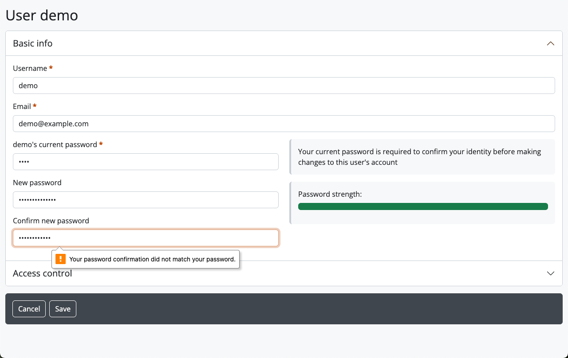
Task: Click the Confirm new password label
Action: coord(51,221)
